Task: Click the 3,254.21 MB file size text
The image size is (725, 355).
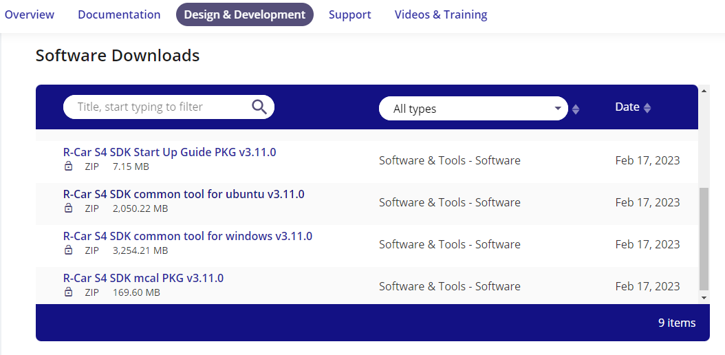Action: 140,250
